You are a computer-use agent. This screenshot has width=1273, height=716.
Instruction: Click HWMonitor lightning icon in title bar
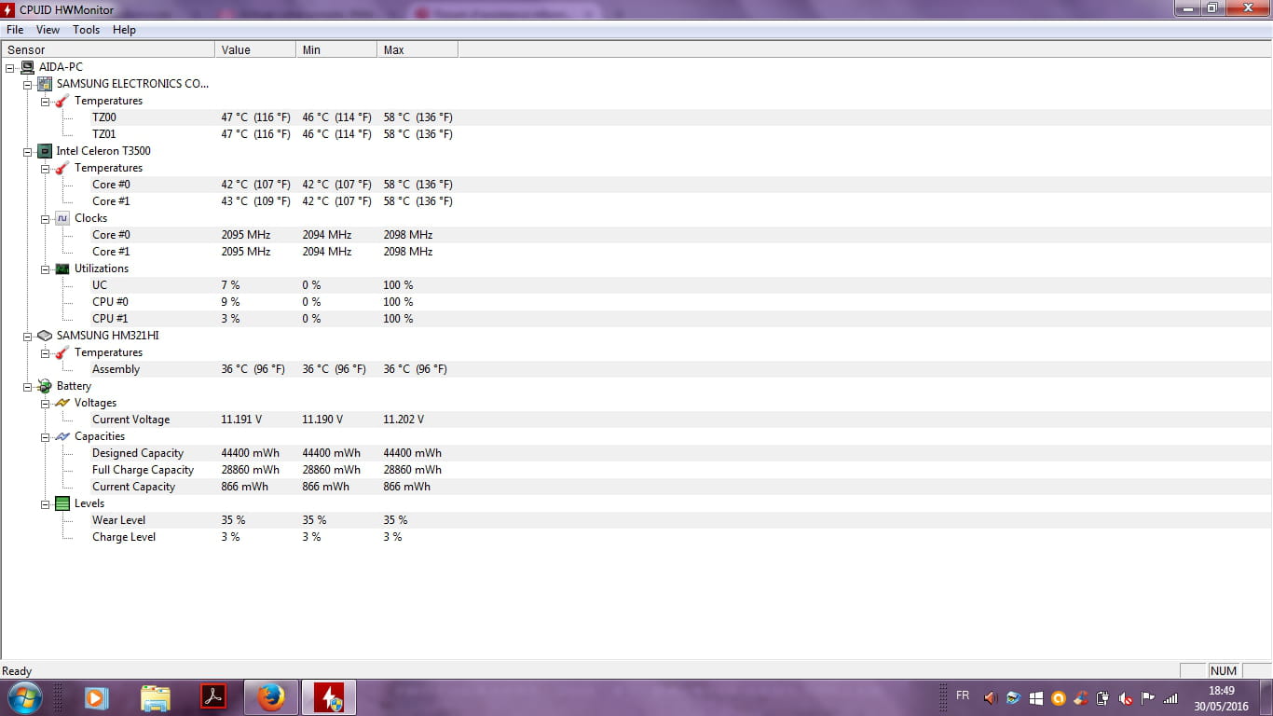coord(8,8)
